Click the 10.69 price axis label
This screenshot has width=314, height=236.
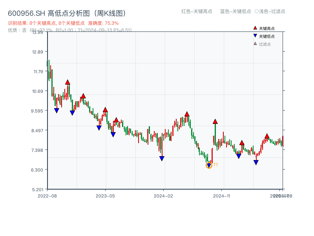point(37,91)
